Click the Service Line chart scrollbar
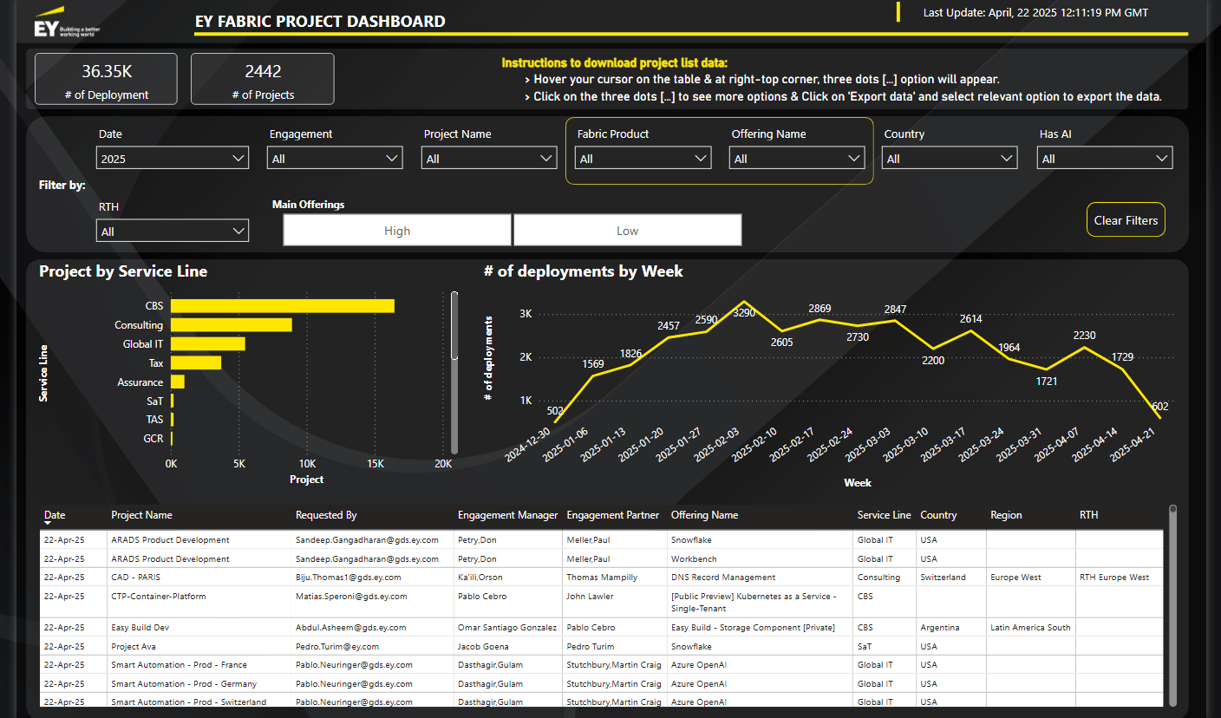The height and width of the screenshot is (718, 1221). click(x=454, y=326)
